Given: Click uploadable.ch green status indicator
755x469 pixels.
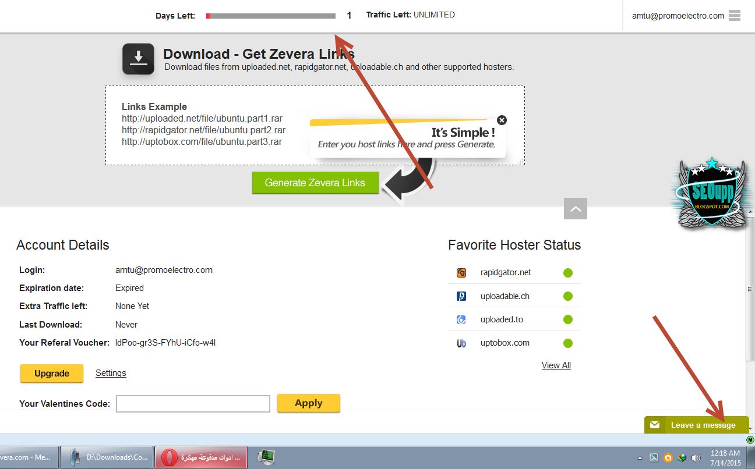Looking at the screenshot, I should (x=568, y=296).
